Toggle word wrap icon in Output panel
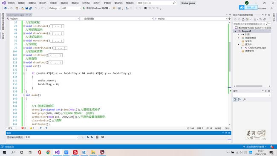The height and width of the screenshot is (156, 277). [x=103, y=137]
